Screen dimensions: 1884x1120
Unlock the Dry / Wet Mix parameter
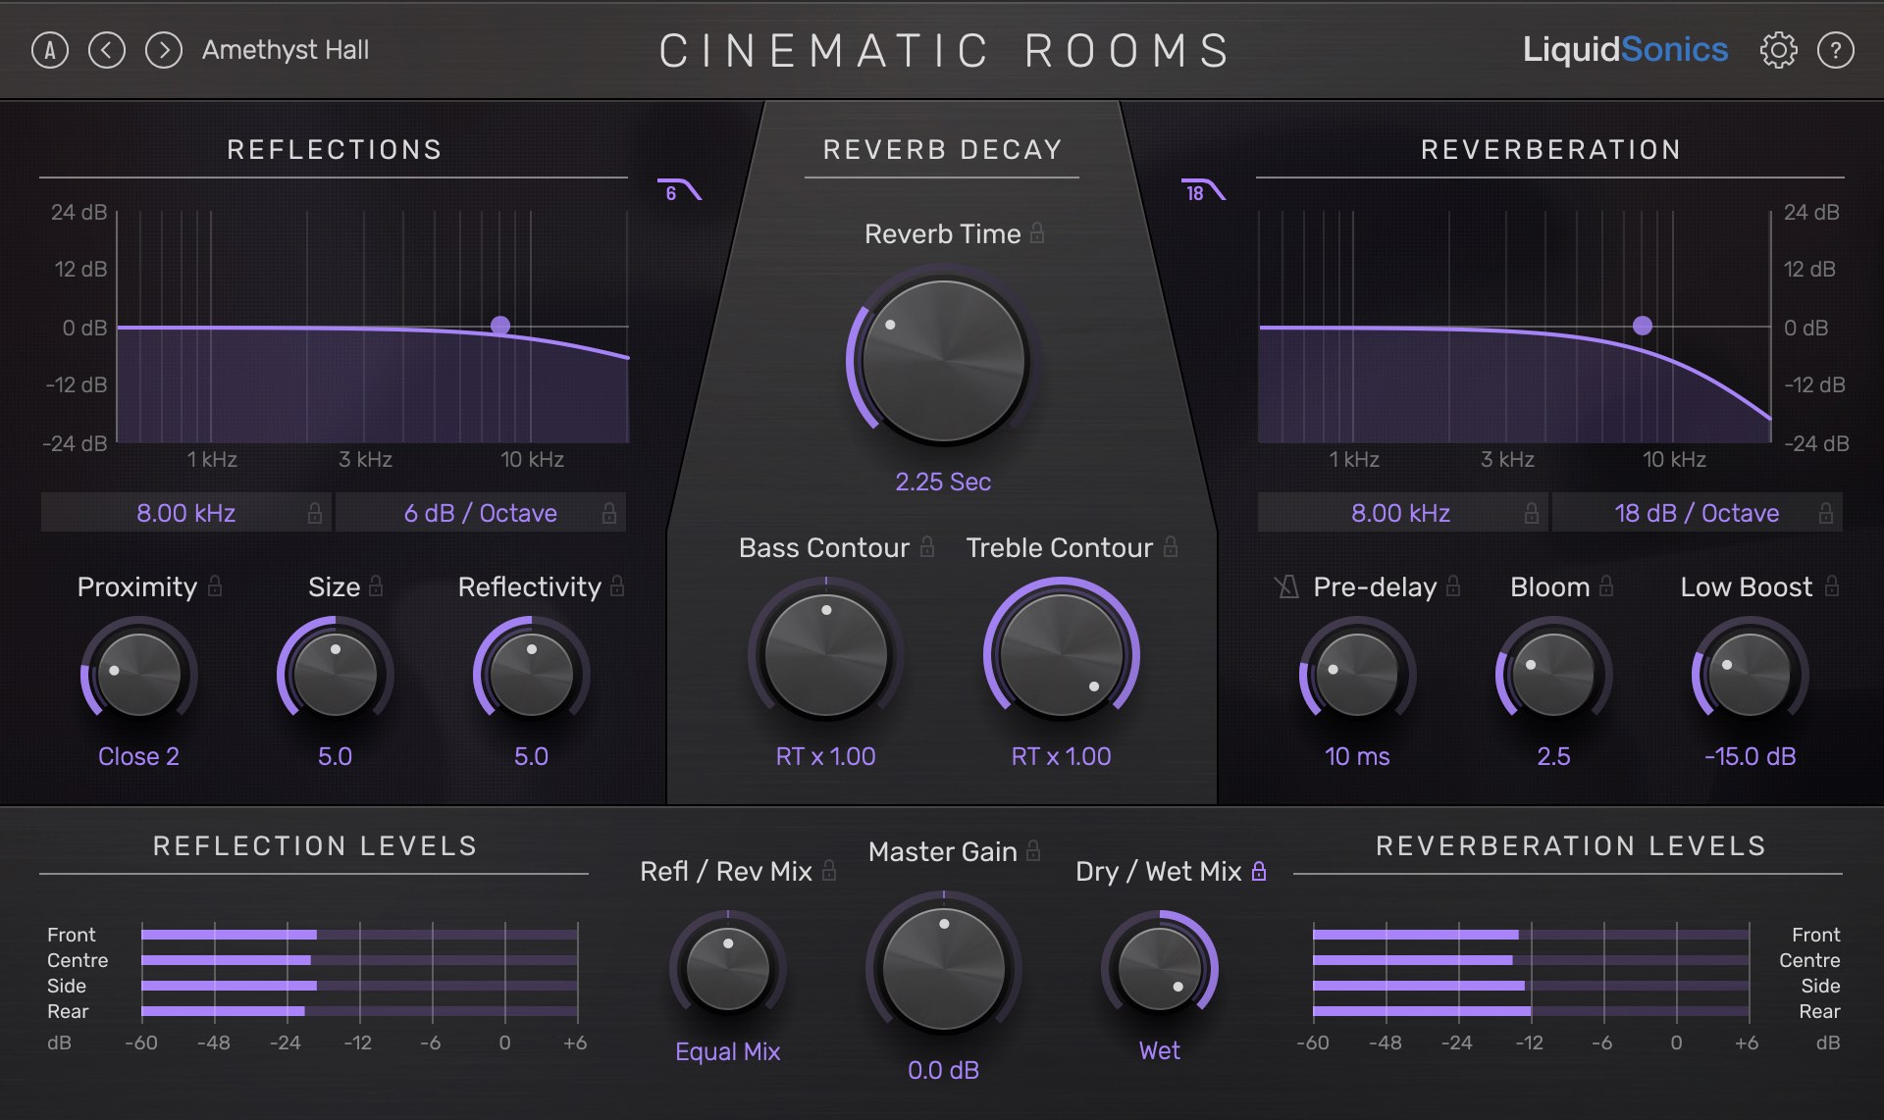click(x=1259, y=872)
